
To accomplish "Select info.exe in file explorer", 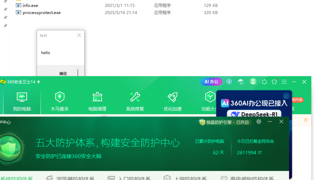I will click(30, 5).
